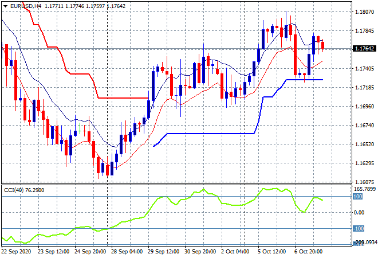
Task: Click the EURUSD,H4 chart title text
Action: 26,6
